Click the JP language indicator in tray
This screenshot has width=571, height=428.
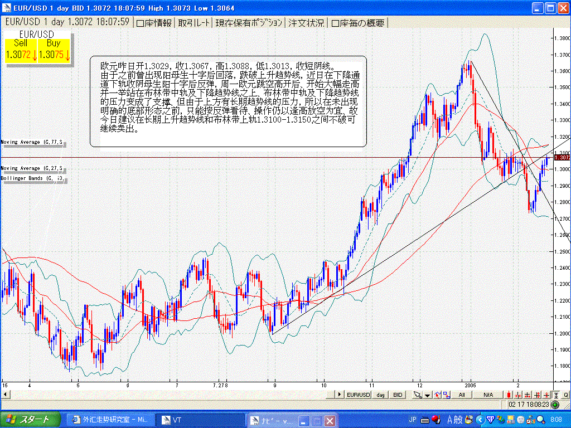(413, 420)
